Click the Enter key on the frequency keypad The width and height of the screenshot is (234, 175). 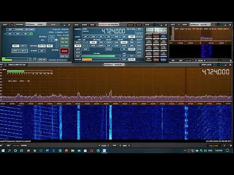(163, 59)
